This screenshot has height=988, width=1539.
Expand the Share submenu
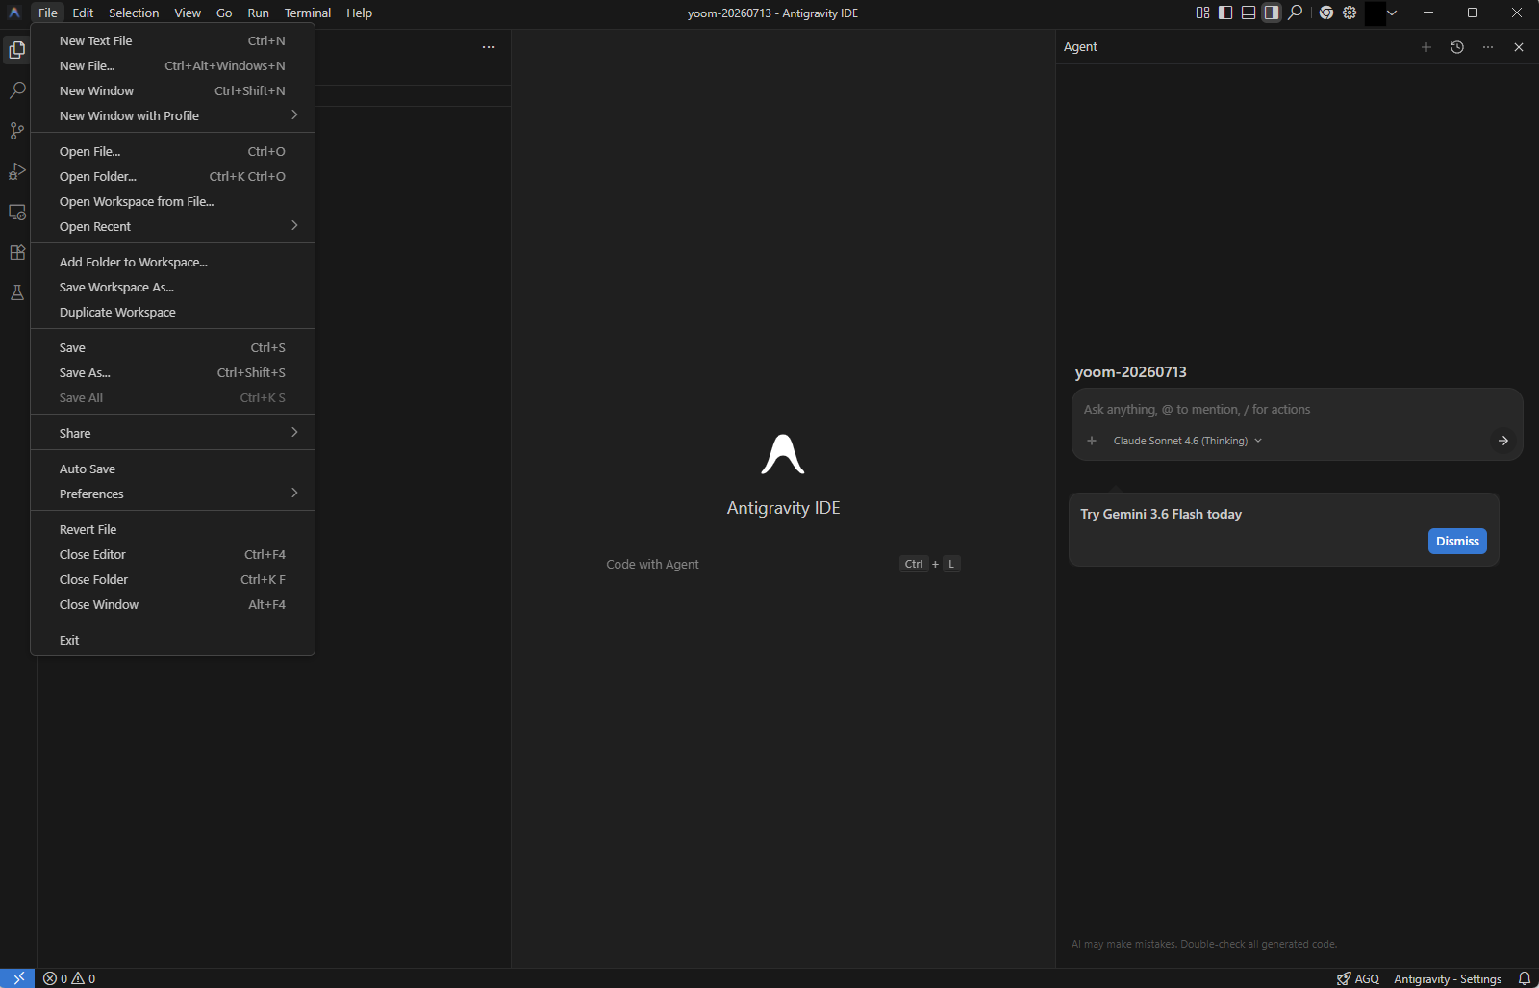pyautogui.click(x=173, y=433)
